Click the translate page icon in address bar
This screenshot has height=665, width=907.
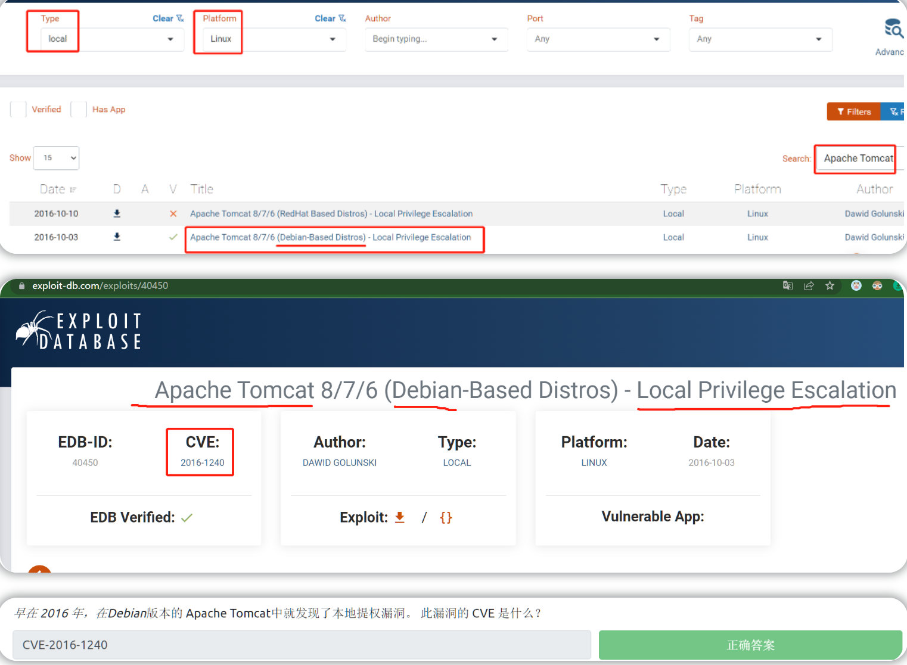pos(788,285)
